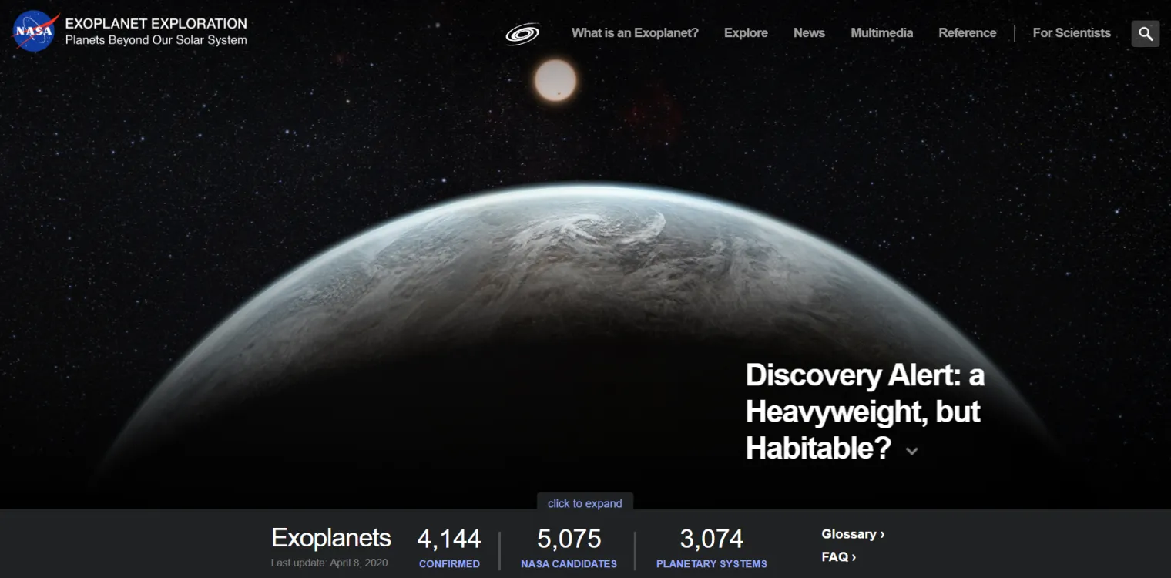Open the Reference menu
Viewport: 1171px width, 578px height.
coord(967,32)
